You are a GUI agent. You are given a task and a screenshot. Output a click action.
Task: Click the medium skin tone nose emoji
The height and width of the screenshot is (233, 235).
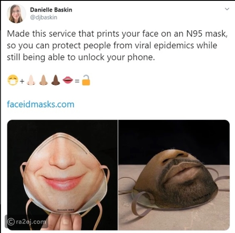pos(44,80)
